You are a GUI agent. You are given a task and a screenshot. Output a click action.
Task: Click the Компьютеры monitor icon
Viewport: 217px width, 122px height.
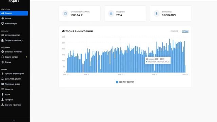(x=2, y=24)
